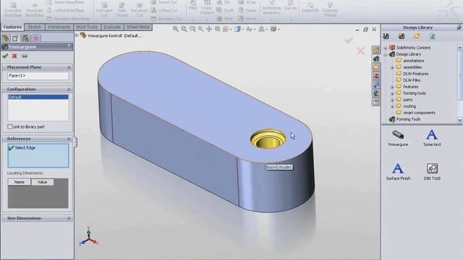The image size is (463, 260).
Task: Enable Link to library part checkbox
Action: click(x=9, y=127)
